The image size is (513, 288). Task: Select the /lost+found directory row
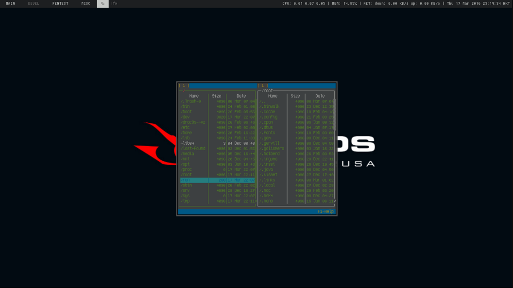click(x=217, y=149)
